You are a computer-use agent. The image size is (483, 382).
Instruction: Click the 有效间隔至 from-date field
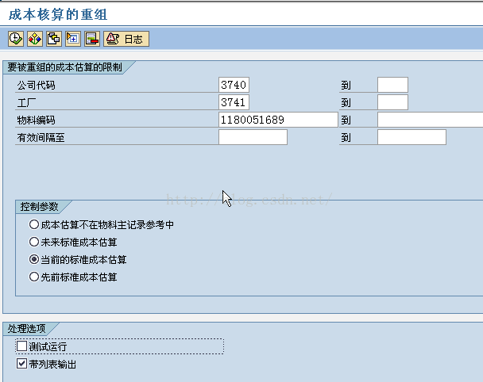pos(253,137)
